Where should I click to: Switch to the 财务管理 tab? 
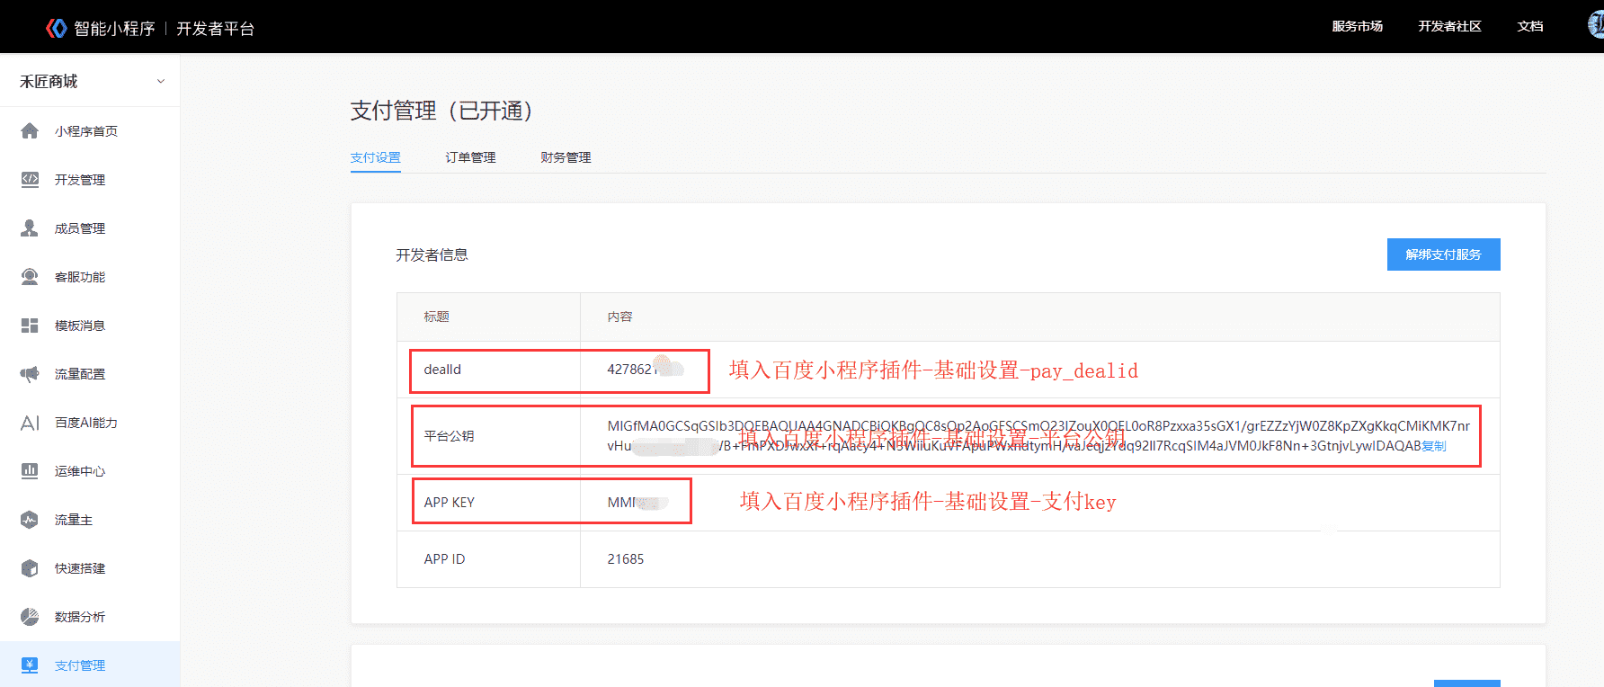point(566,157)
